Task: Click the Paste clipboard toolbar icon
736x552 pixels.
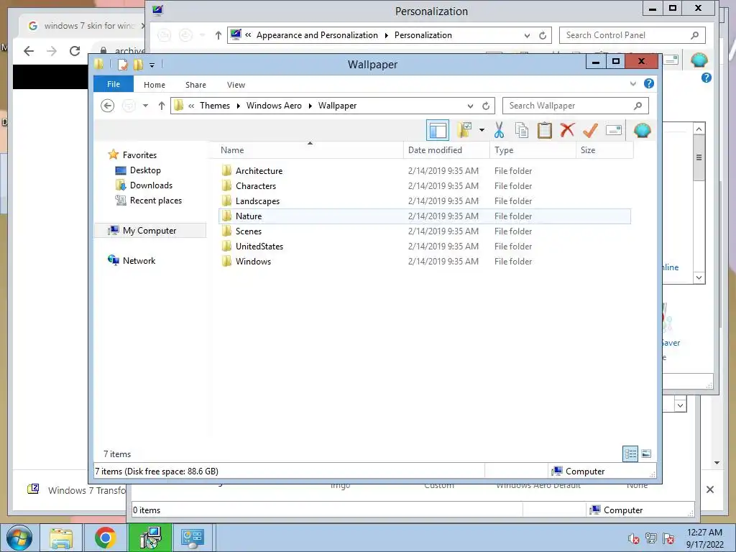Action: [545, 131]
